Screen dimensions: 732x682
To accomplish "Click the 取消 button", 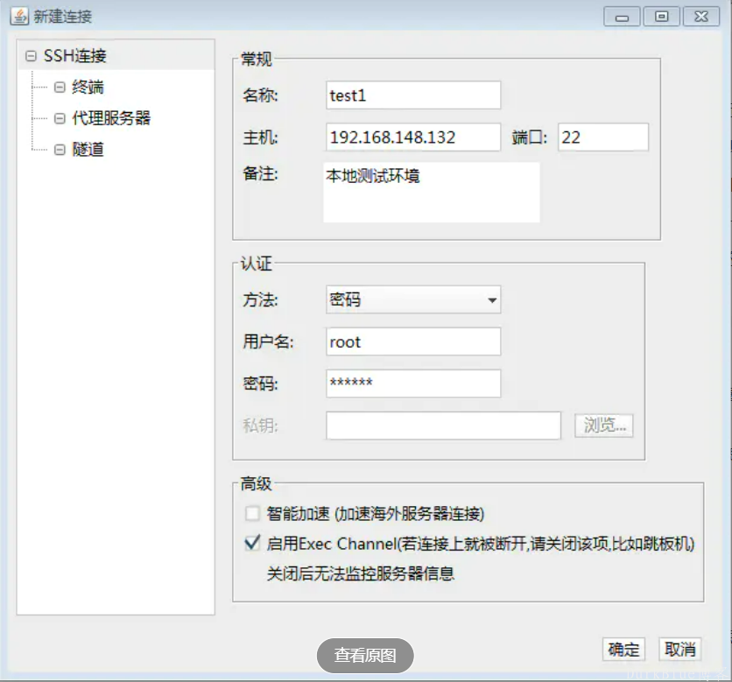I will pos(679,649).
